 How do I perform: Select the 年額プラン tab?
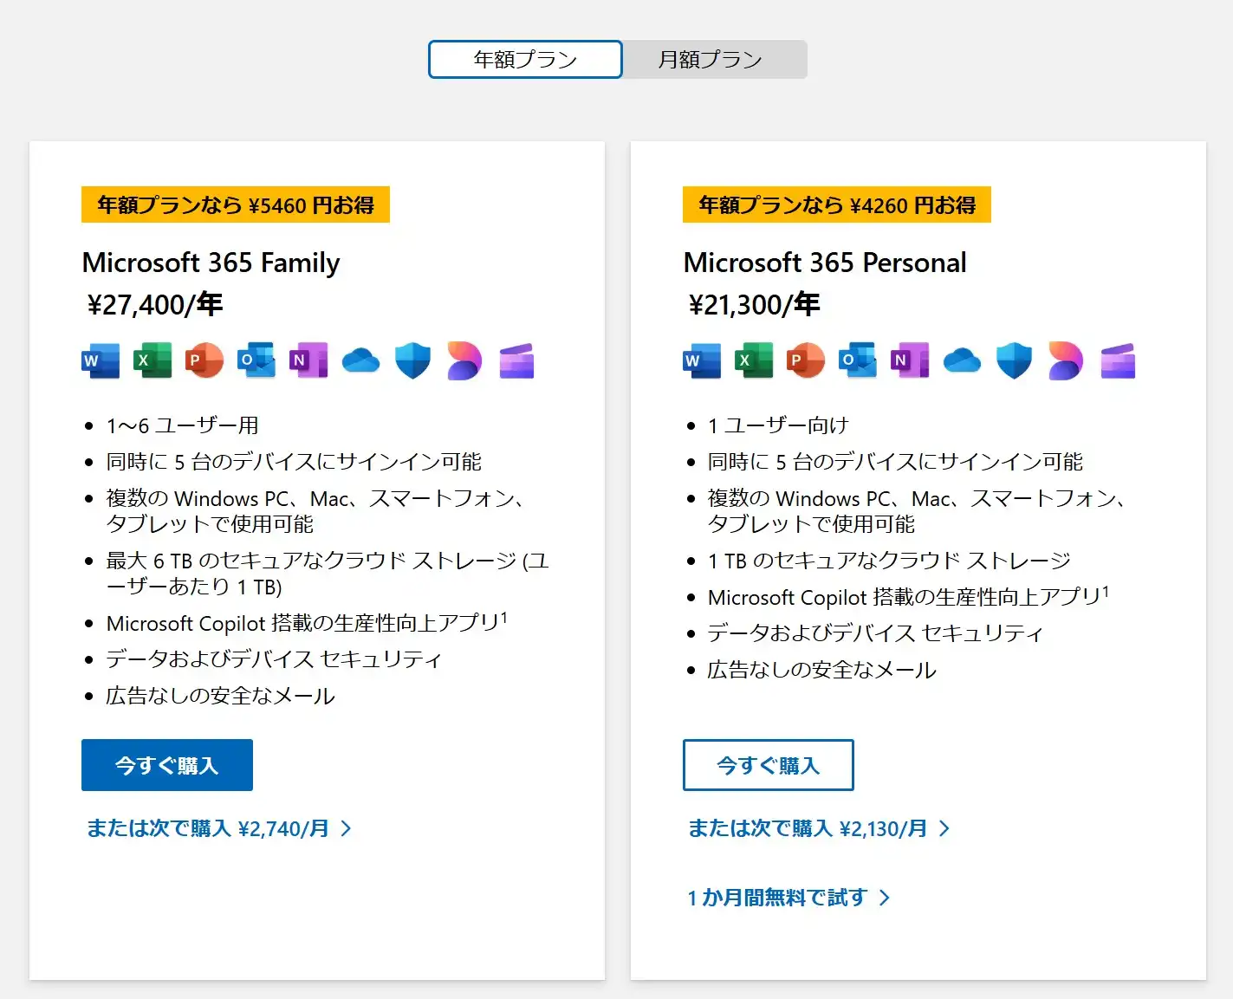[x=524, y=59]
